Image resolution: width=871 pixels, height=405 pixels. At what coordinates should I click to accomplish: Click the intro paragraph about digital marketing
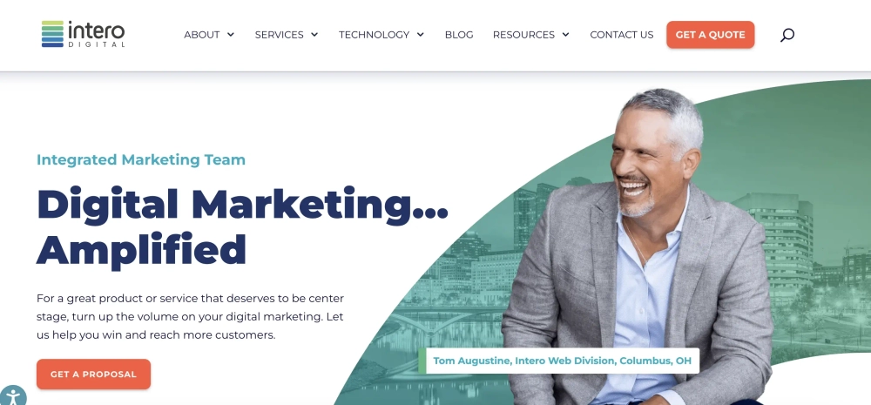coord(190,317)
